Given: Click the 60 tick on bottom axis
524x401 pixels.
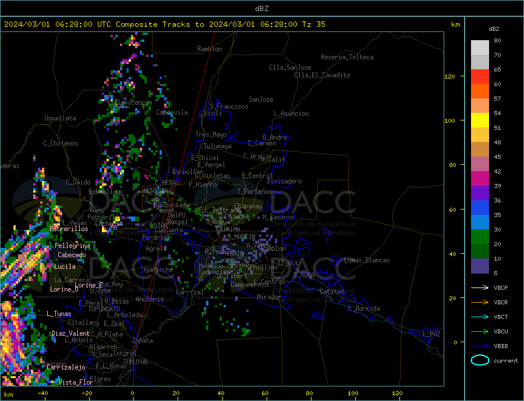Looking at the screenshot, I should pyautogui.click(x=265, y=393).
